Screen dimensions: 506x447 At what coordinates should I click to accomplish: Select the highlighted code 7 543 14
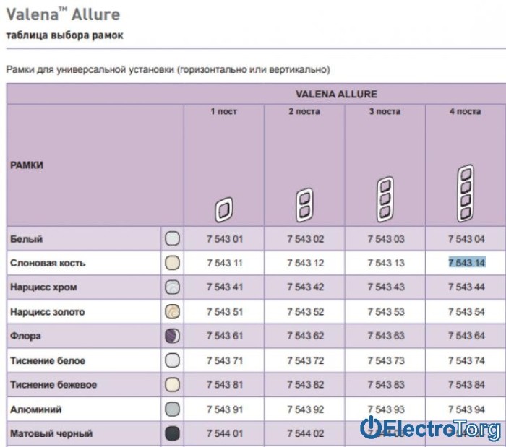[x=467, y=263]
